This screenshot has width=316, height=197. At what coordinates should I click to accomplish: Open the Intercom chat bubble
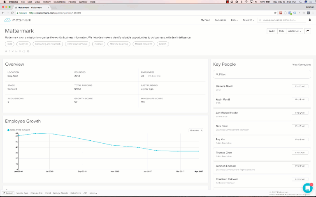(x=307, y=188)
